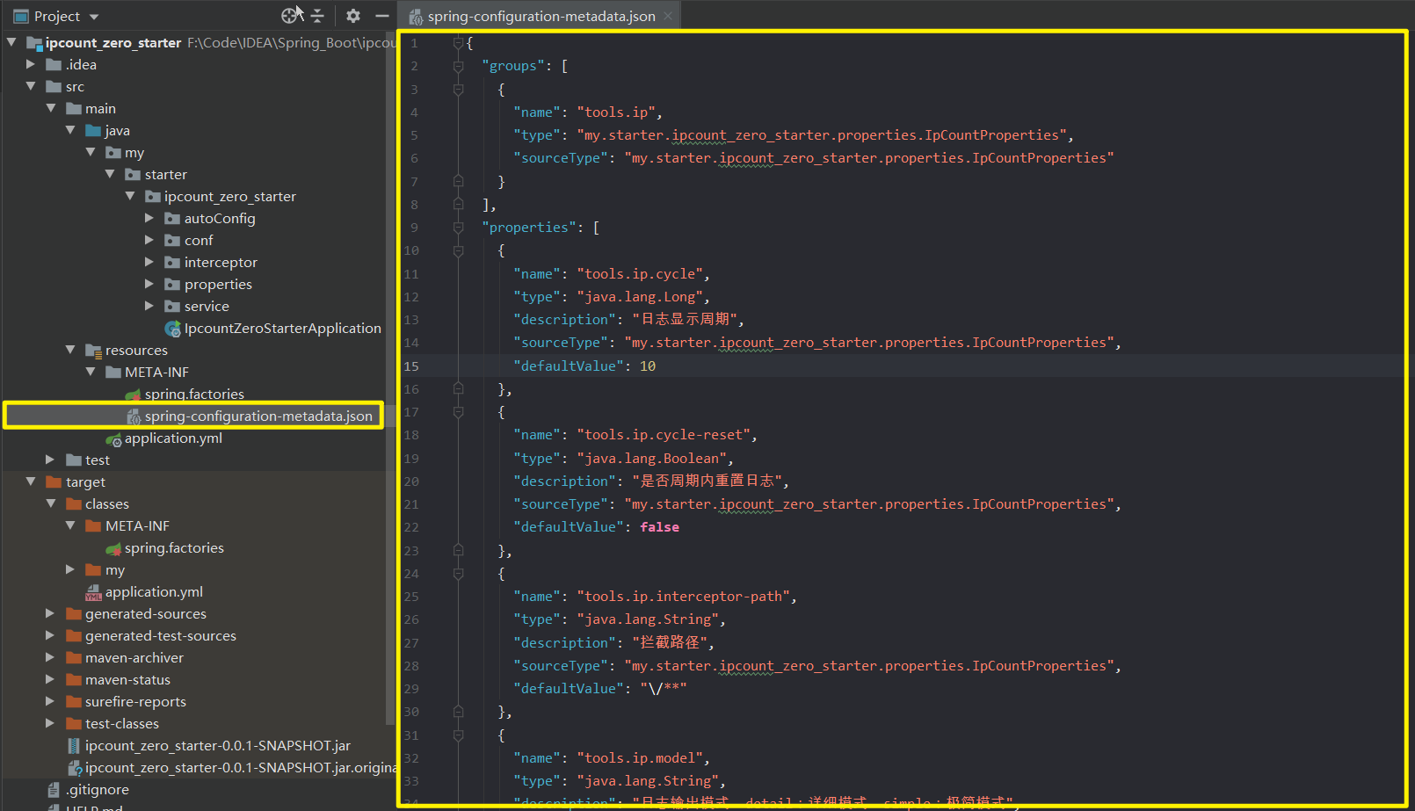Collapse the target folder
This screenshot has width=1415, height=811.
(x=31, y=482)
